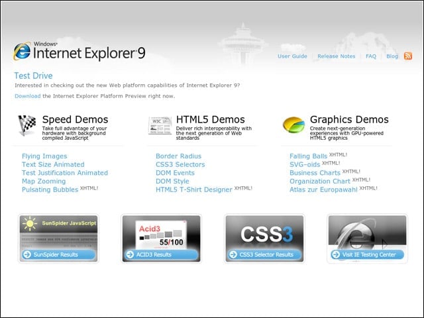Open the Pulsating Bubbles demo

50,189
